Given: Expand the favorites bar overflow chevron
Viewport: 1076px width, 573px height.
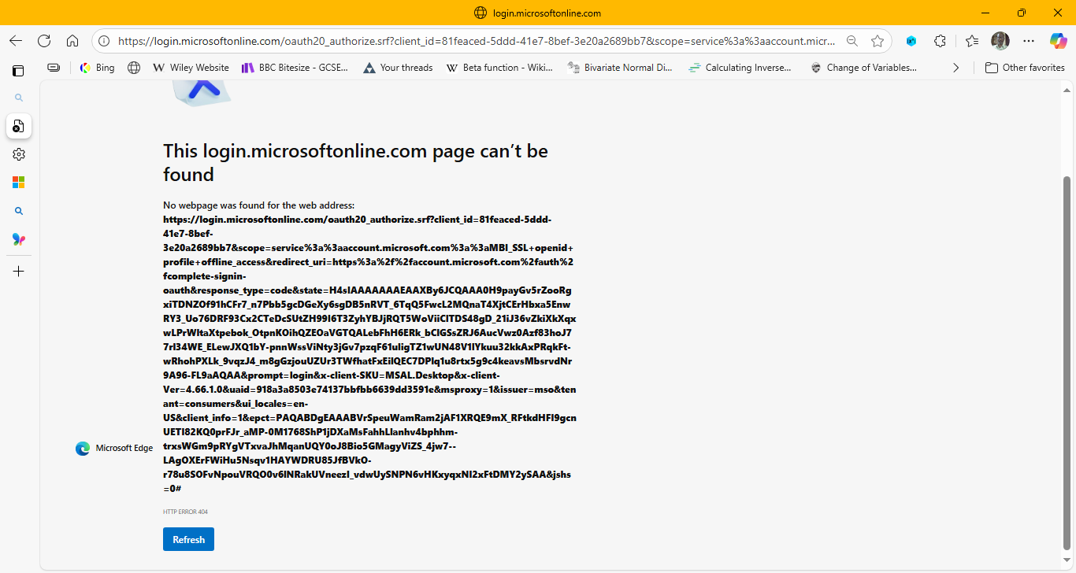Looking at the screenshot, I should click(x=955, y=68).
